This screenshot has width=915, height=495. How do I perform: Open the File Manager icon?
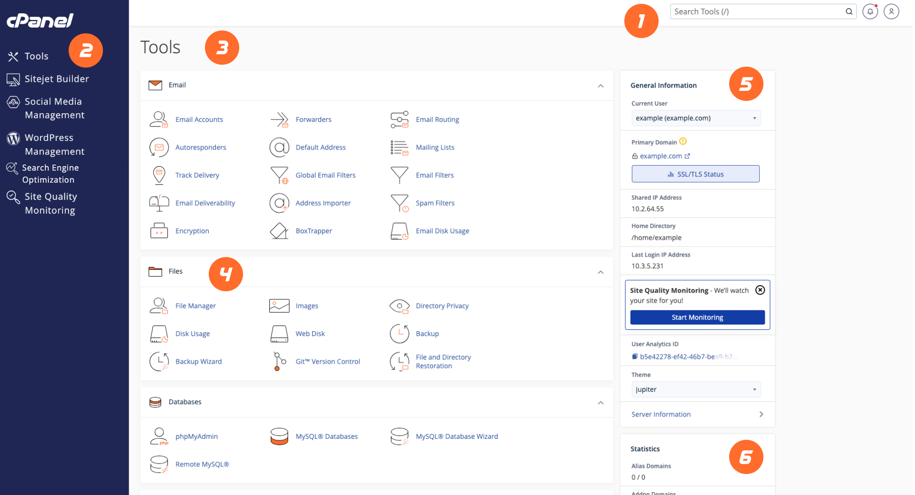tap(159, 306)
